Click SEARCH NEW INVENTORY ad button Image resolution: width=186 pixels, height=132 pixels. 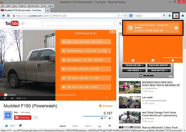click(x=159, y=65)
